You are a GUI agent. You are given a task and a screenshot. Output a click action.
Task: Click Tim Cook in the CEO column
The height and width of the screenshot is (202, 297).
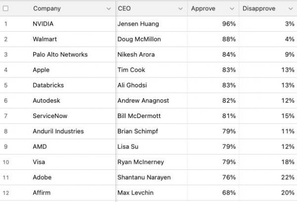tap(131, 70)
